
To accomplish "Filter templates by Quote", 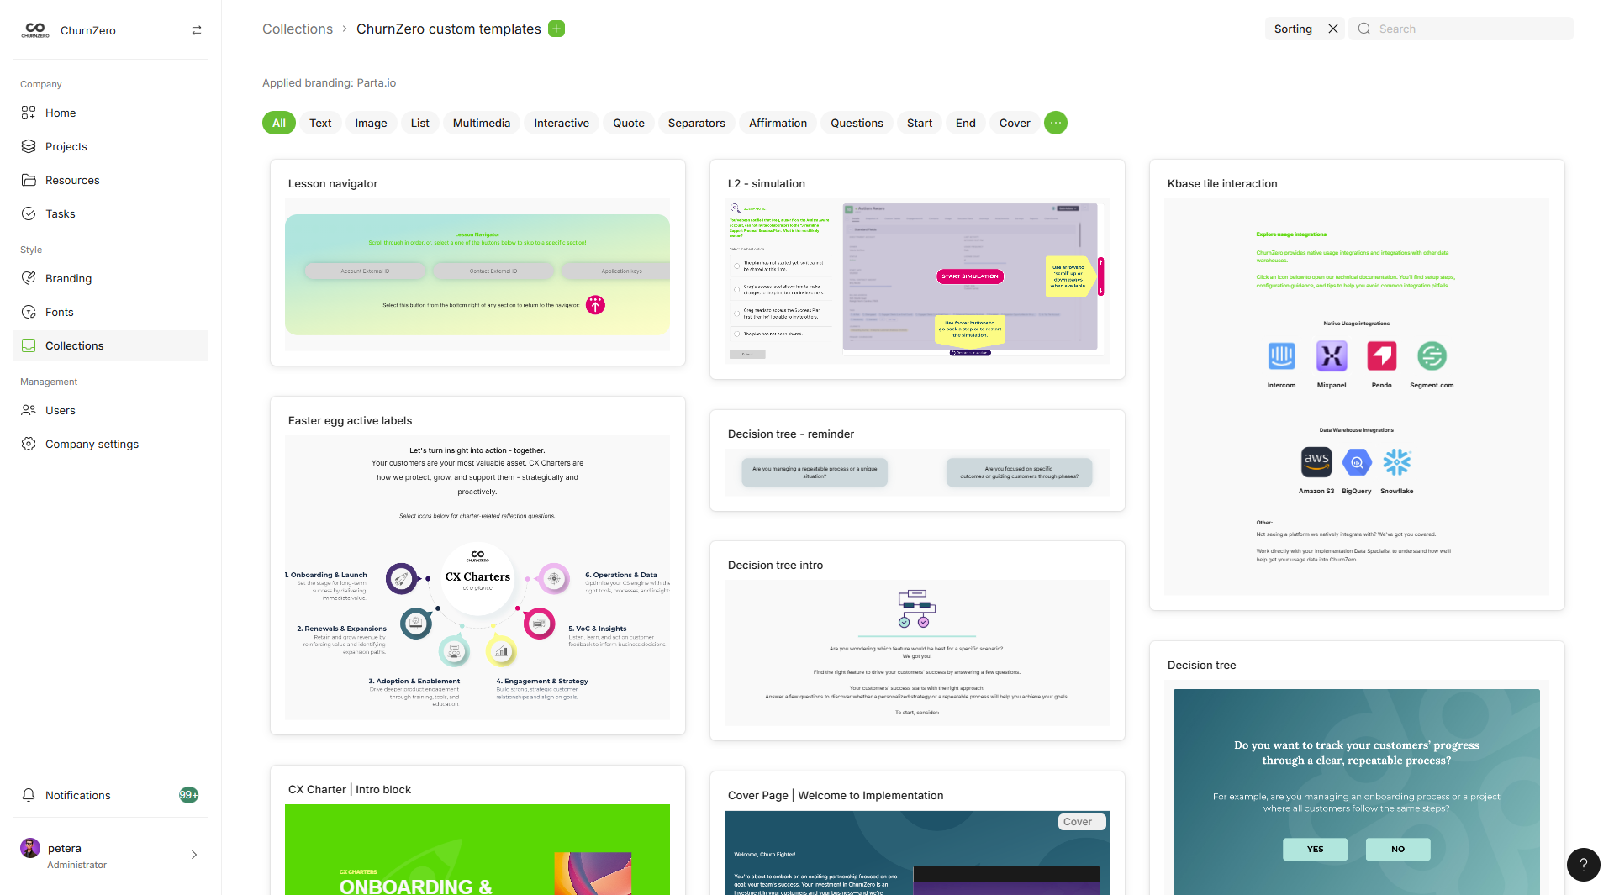I will tap(629, 123).
